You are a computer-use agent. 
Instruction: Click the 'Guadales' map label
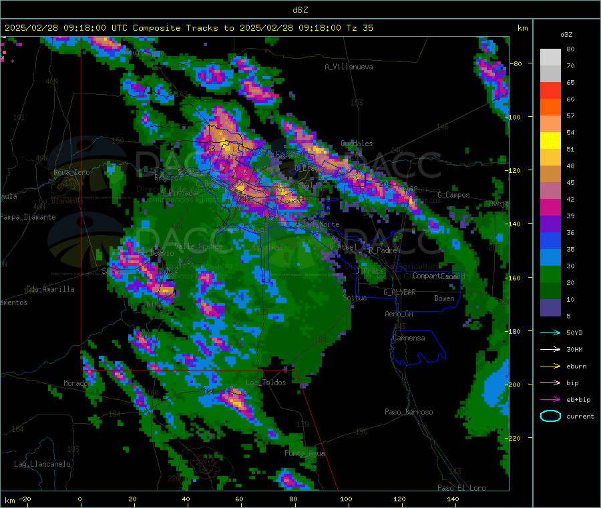(357, 144)
